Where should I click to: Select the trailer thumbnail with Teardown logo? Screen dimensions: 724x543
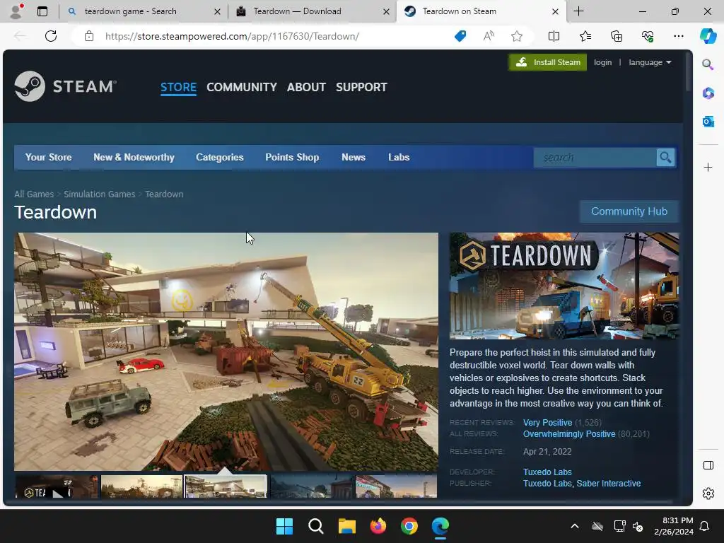click(57, 486)
